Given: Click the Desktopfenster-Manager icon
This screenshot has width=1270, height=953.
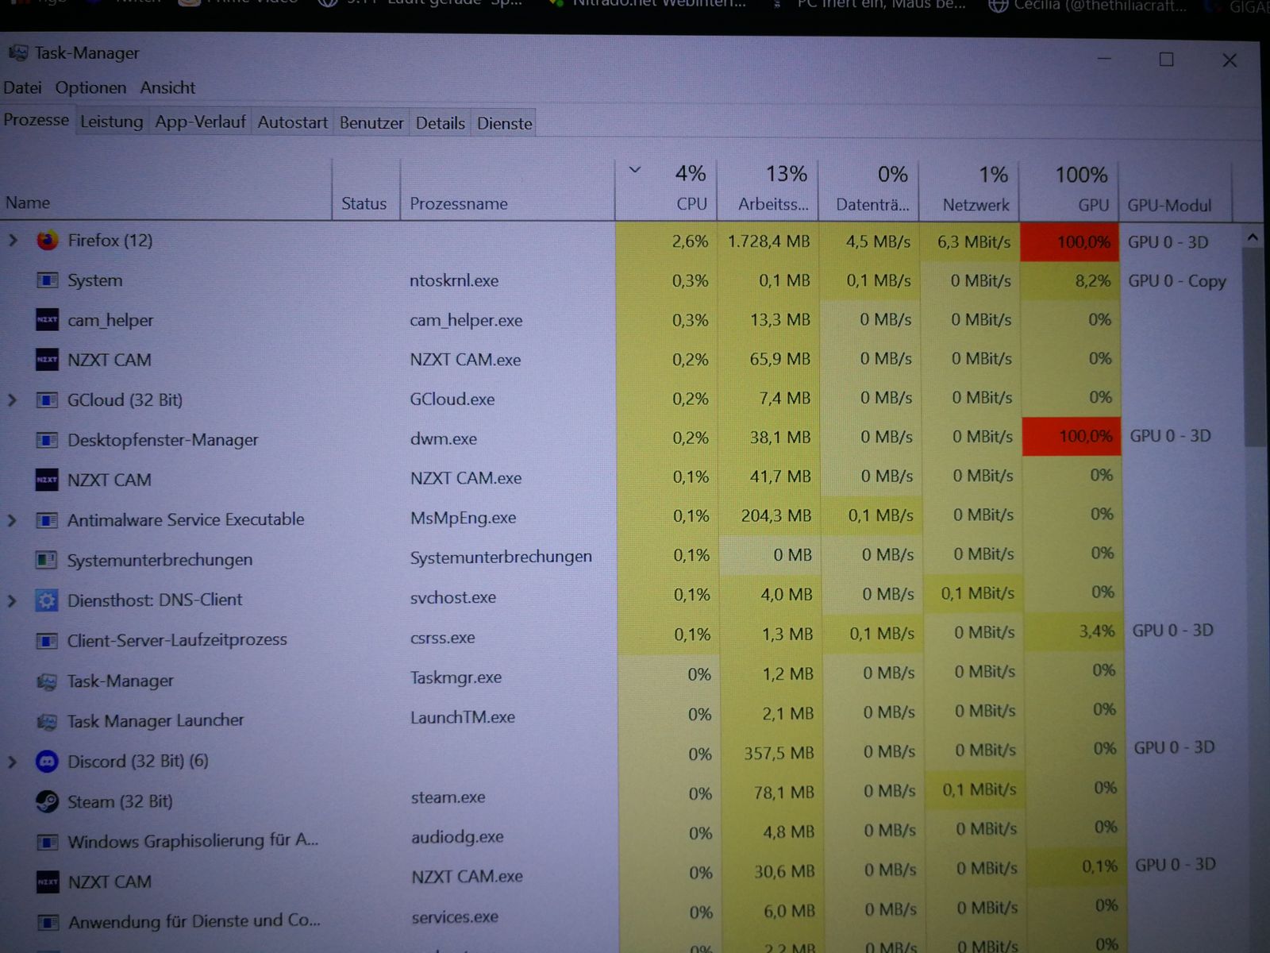Looking at the screenshot, I should [x=48, y=440].
